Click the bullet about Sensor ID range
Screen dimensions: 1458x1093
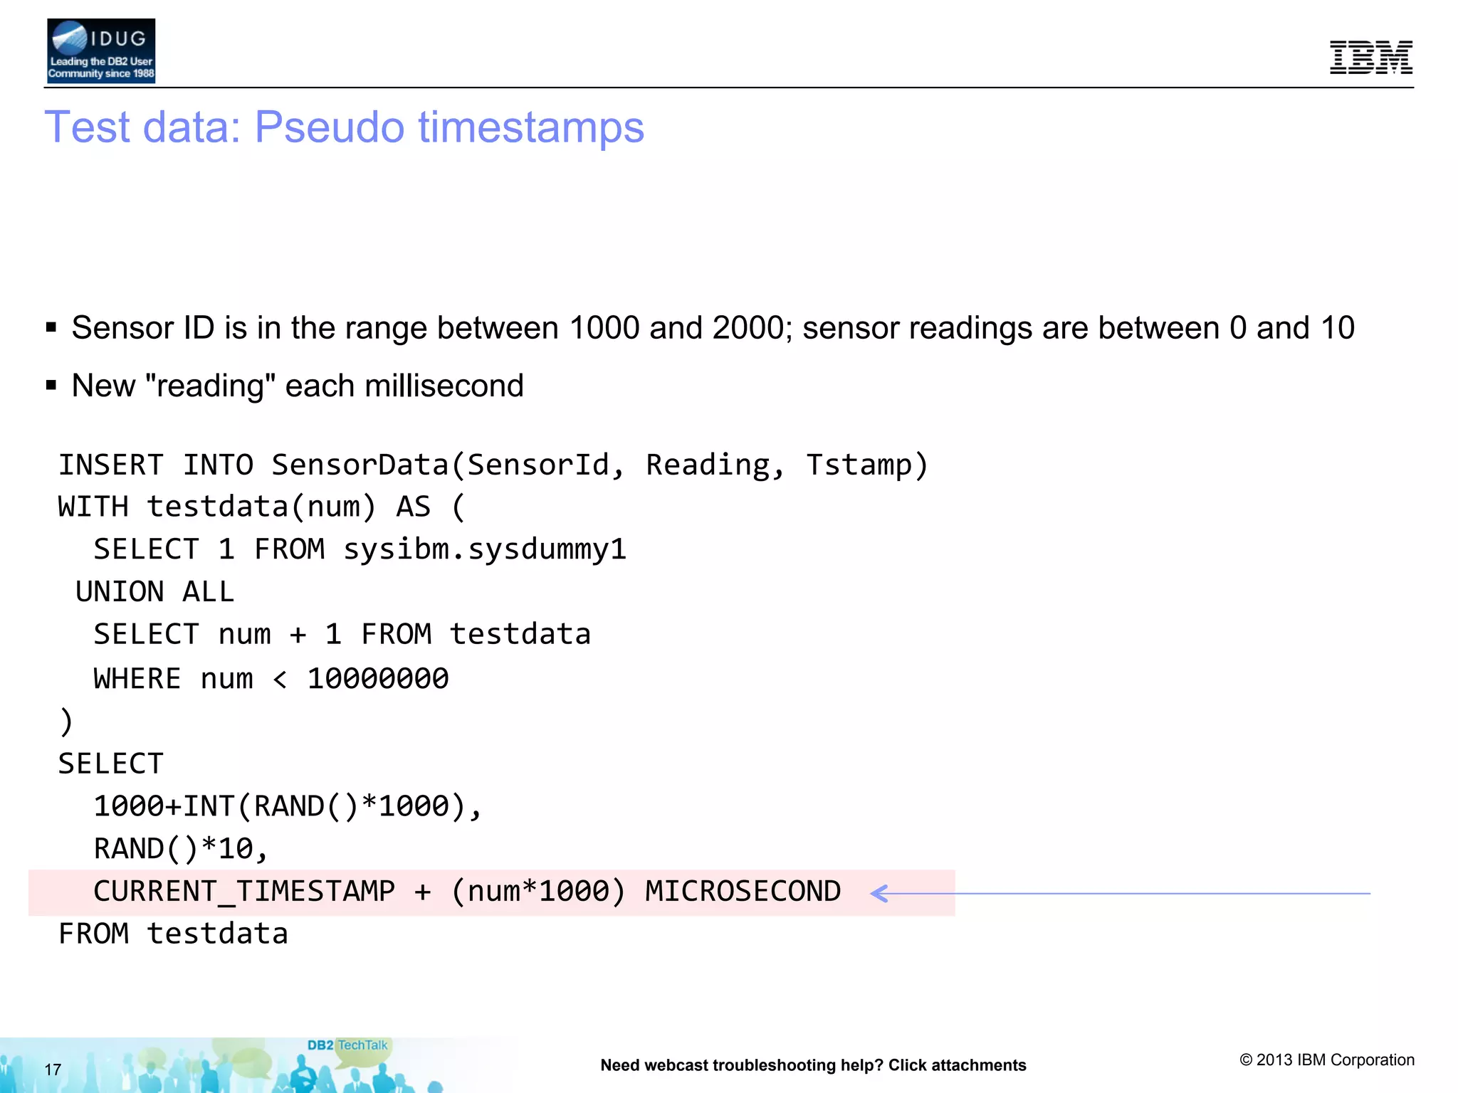[713, 328]
